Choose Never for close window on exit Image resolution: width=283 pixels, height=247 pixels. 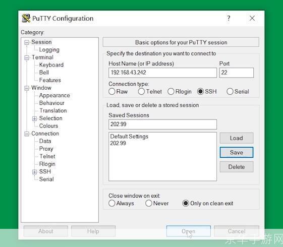(x=148, y=203)
